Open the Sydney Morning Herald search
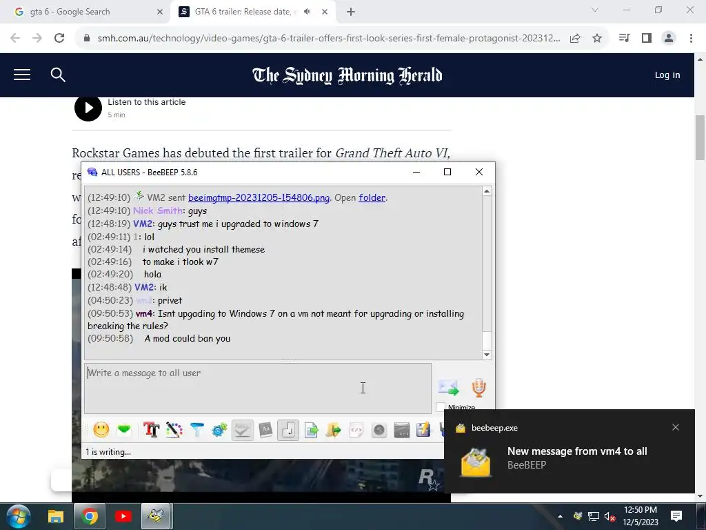 coord(58,75)
